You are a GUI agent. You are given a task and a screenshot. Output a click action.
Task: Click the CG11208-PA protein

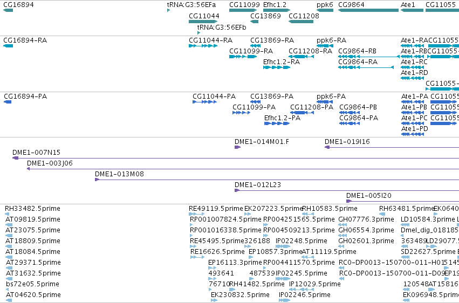pyautogui.click(x=302, y=113)
